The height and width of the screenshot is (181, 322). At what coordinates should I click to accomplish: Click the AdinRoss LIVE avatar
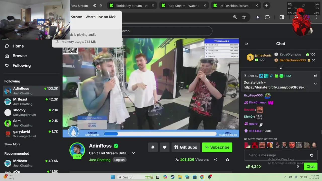click(77, 151)
